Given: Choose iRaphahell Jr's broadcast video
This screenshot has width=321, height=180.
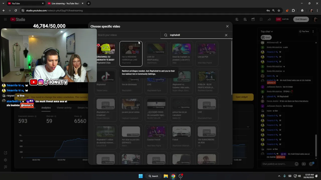Looking at the screenshot, I should point(106,109).
